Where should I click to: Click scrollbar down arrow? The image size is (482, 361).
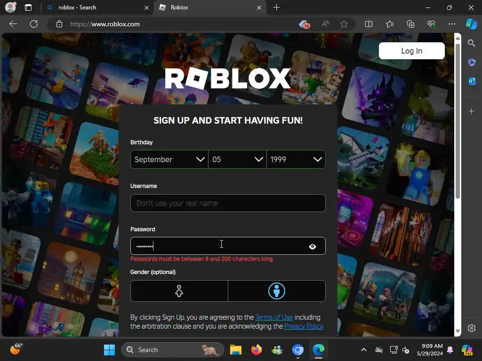458,331
